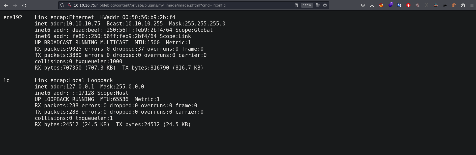Click the crossed-out orange extension icon
Image resolution: width=476 pixels, height=155 pixels.
tap(381, 5)
